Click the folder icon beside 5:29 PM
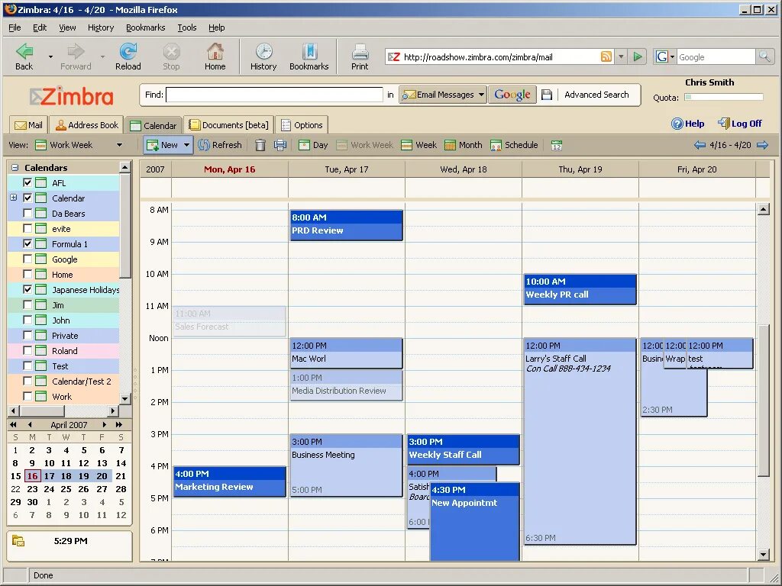The height and width of the screenshot is (586, 782). 18,541
